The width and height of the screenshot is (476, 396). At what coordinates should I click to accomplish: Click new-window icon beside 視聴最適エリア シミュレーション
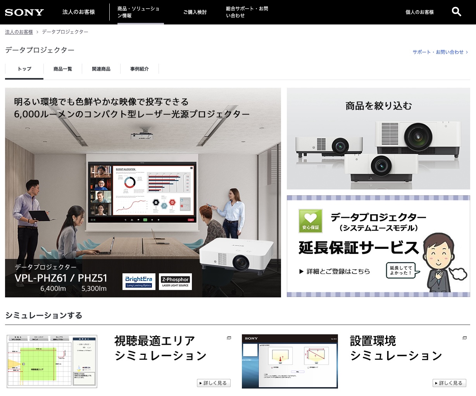229,338
